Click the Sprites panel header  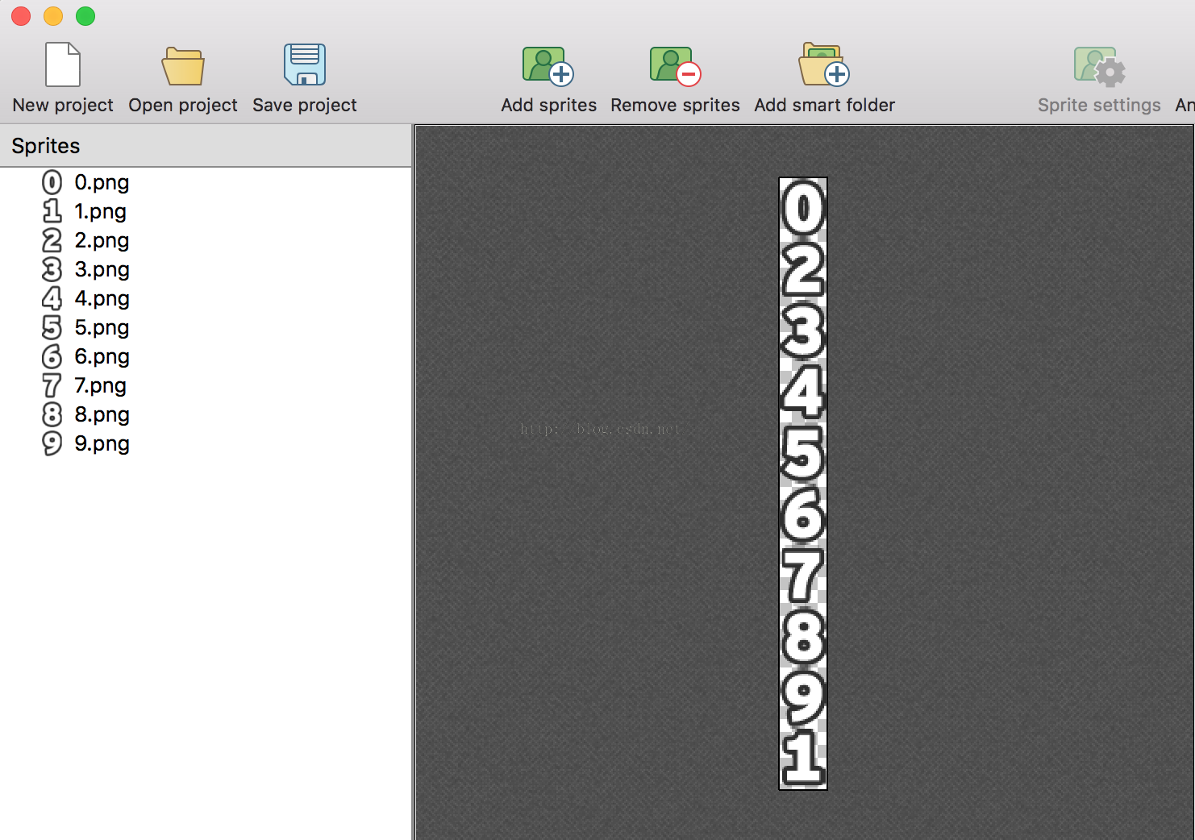coord(206,146)
